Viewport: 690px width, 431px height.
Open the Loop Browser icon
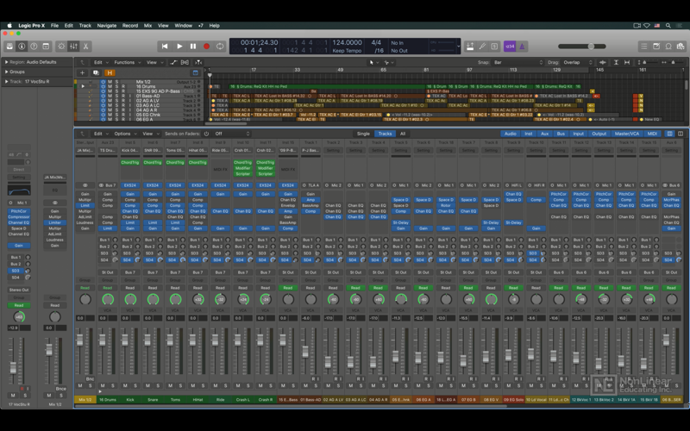668,47
